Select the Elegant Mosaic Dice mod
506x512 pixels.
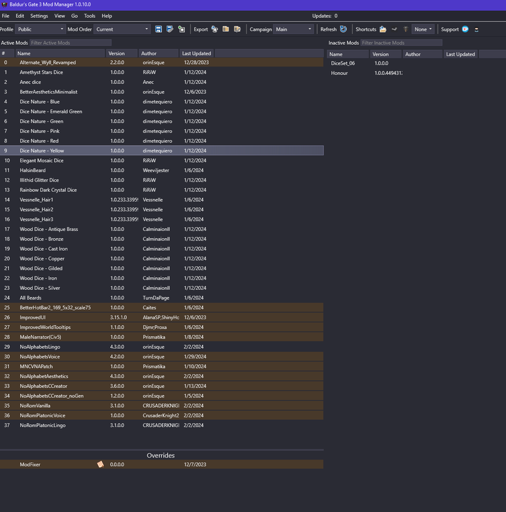tap(162, 161)
